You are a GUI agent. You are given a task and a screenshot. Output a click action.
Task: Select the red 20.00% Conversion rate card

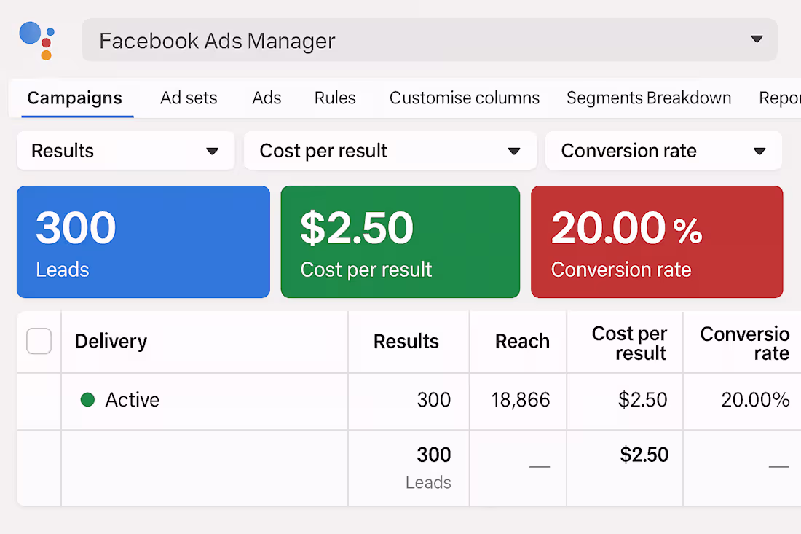[x=657, y=242]
